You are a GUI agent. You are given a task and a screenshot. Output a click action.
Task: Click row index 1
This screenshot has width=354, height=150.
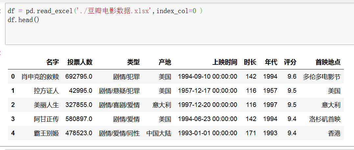pos(13,91)
